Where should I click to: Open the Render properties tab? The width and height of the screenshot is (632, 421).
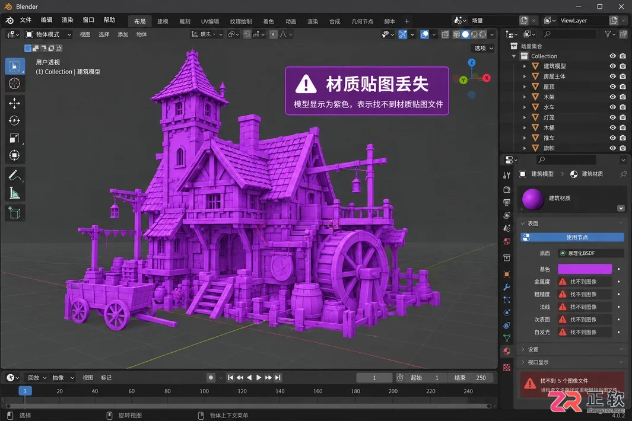pyautogui.click(x=507, y=189)
